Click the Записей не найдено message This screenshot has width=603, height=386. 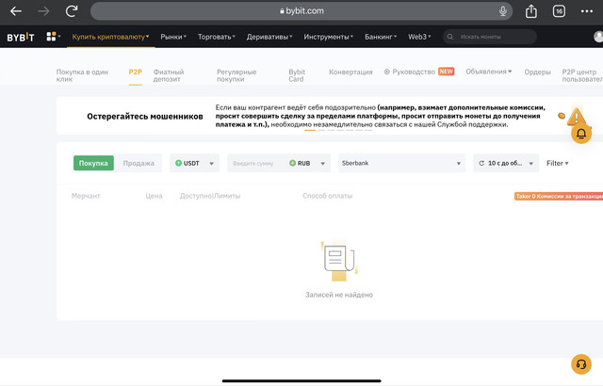(339, 295)
